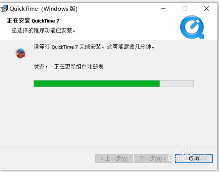
Task: Click the 上一步(B) back button
Action: (x=114, y=159)
